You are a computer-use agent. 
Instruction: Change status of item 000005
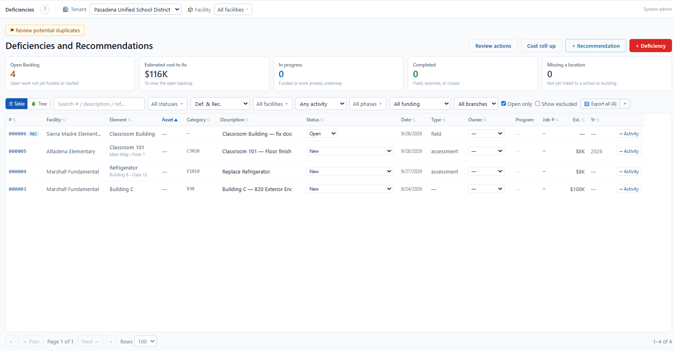(x=350, y=151)
